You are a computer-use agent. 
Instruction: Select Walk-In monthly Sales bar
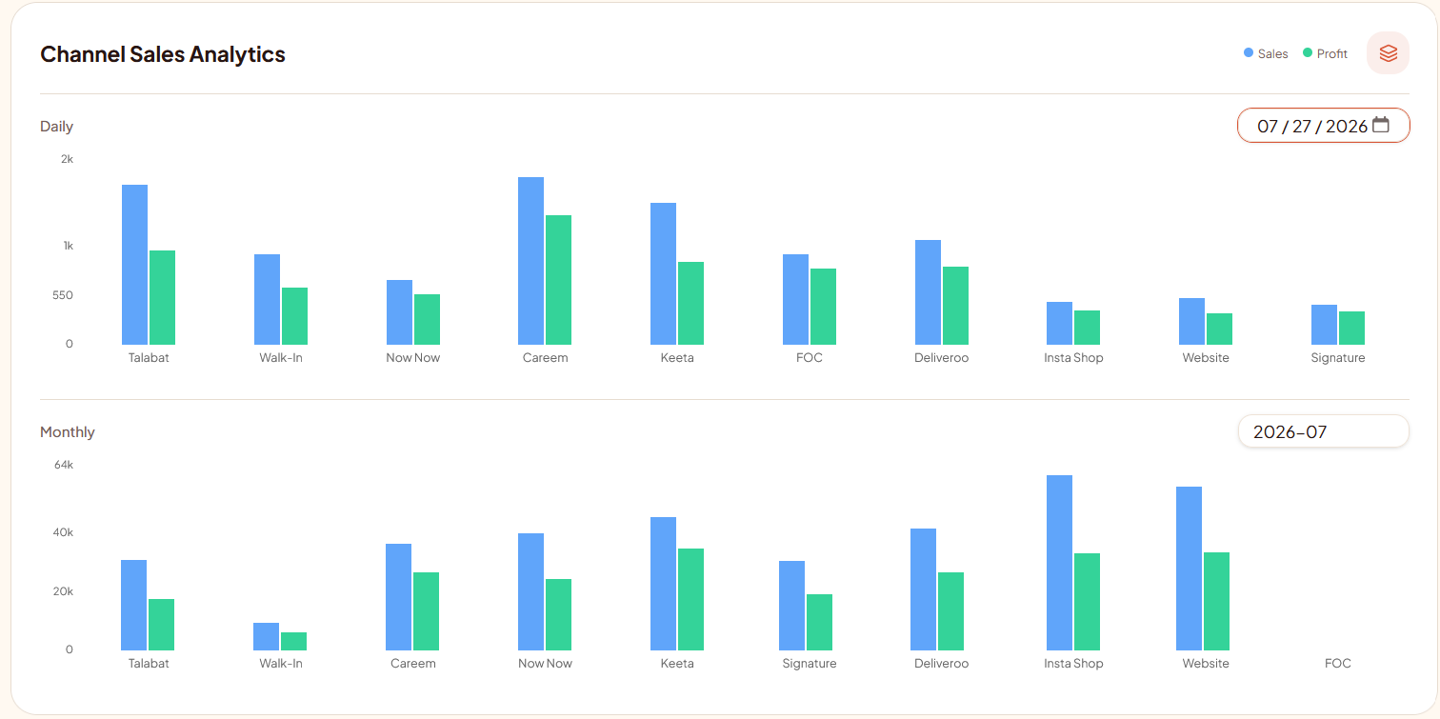pyautogui.click(x=267, y=637)
